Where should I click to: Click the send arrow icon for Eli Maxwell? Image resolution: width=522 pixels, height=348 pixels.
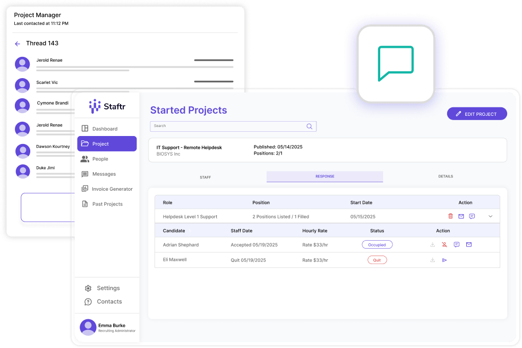pos(444,260)
